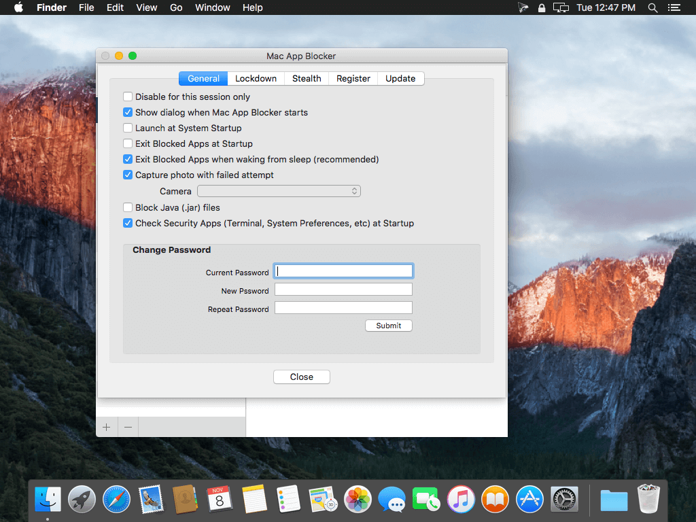The height and width of the screenshot is (522, 696).
Task: Switch to the General tab
Action: tap(203, 79)
